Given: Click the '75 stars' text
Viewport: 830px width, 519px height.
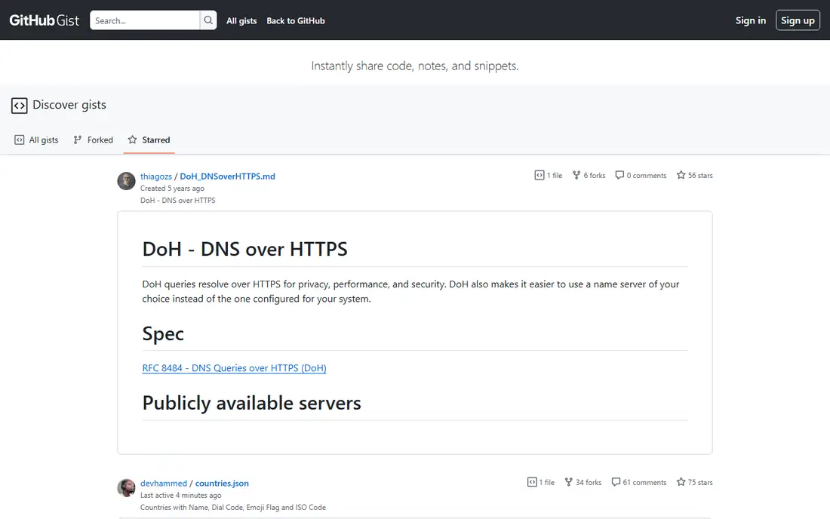Looking at the screenshot, I should click(700, 483).
